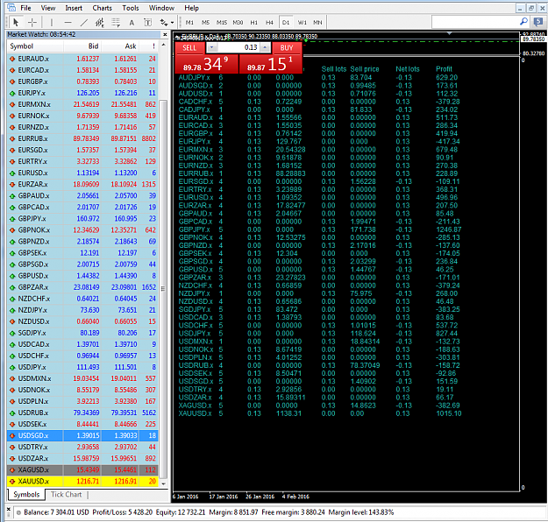The width and height of the screenshot is (548, 522).
Task: Click the EURAUD.x tick direction icon
Action: coord(12,59)
